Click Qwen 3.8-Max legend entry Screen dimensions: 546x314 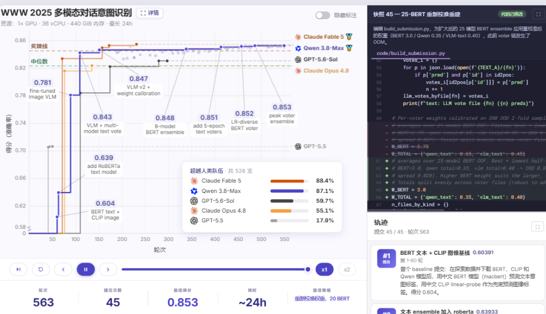pyautogui.click(x=324, y=48)
